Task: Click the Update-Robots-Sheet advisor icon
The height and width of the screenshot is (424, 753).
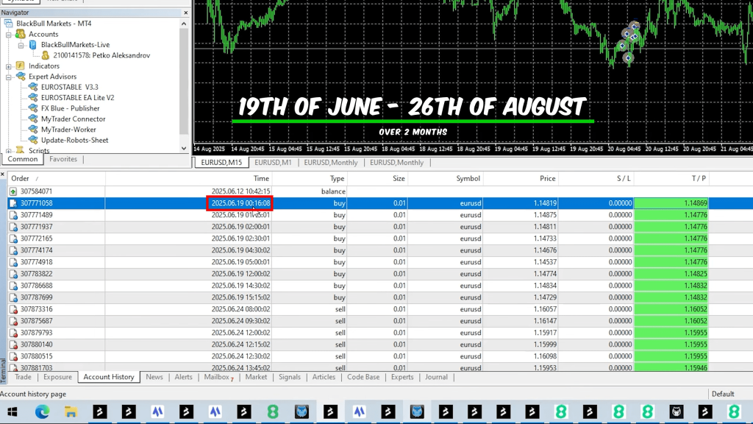Action: coord(32,140)
